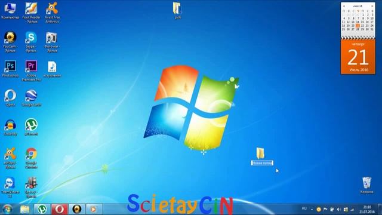Click the highlighted day 21 in the mini calendar

(x=358, y=26)
